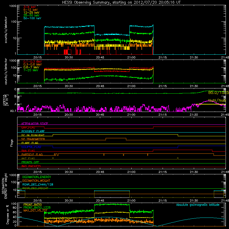This screenshot has height=229, width=229.
Task: Click 21:30 tick label under Flags panel
Action: click(x=194, y=172)
